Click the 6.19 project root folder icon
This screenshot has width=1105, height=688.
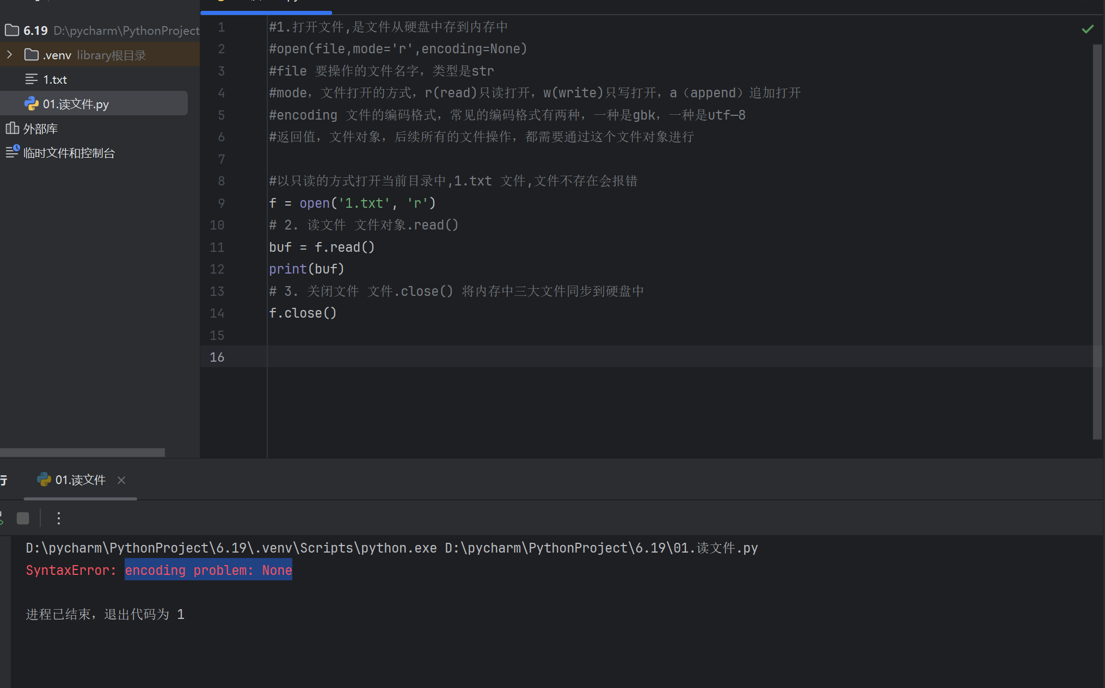coord(12,30)
